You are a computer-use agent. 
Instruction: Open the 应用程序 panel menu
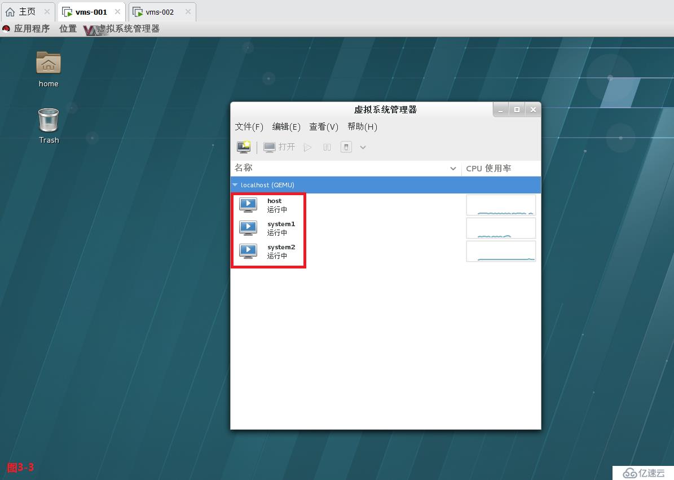pyautogui.click(x=32, y=29)
